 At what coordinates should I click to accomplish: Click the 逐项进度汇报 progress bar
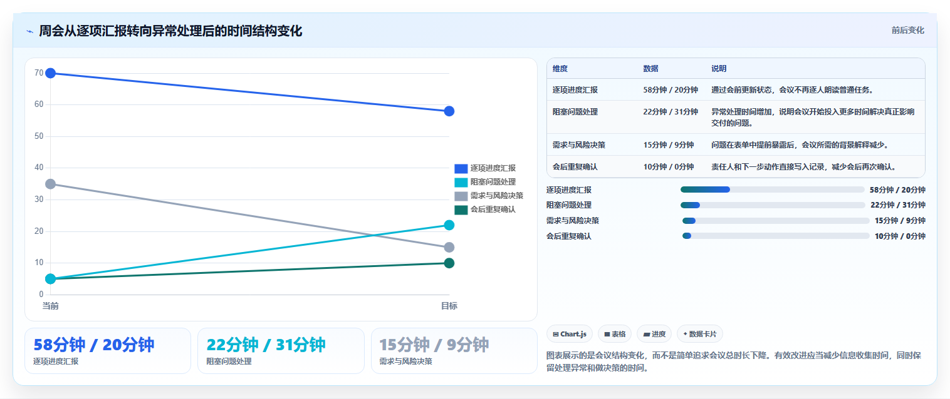[x=773, y=189]
